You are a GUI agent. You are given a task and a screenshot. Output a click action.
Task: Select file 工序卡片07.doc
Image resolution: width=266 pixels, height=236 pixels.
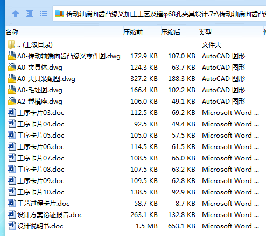[41, 158]
